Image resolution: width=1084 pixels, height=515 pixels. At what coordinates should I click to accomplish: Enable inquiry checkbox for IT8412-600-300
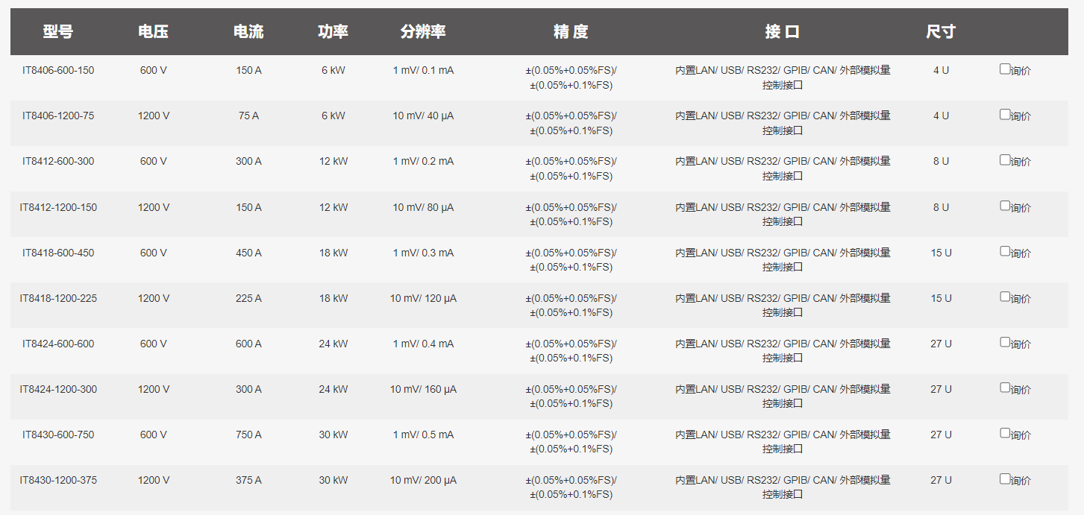1005,160
